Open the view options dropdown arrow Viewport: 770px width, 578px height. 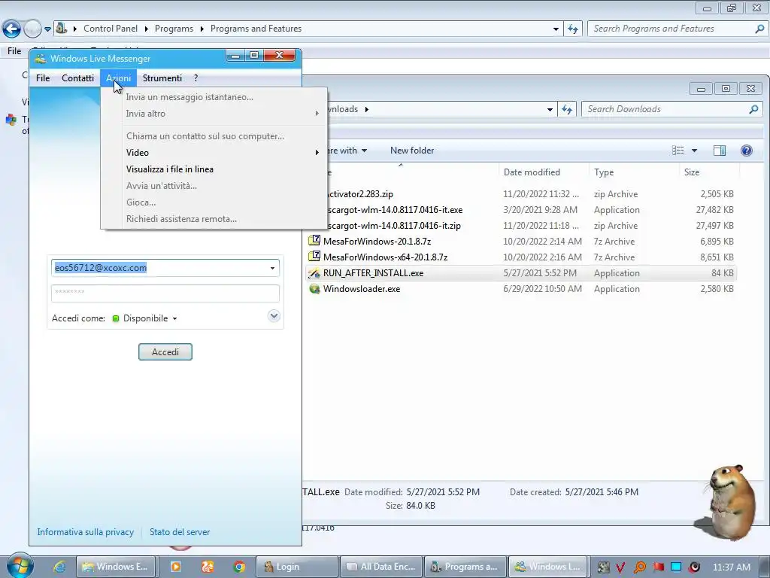[694, 151]
